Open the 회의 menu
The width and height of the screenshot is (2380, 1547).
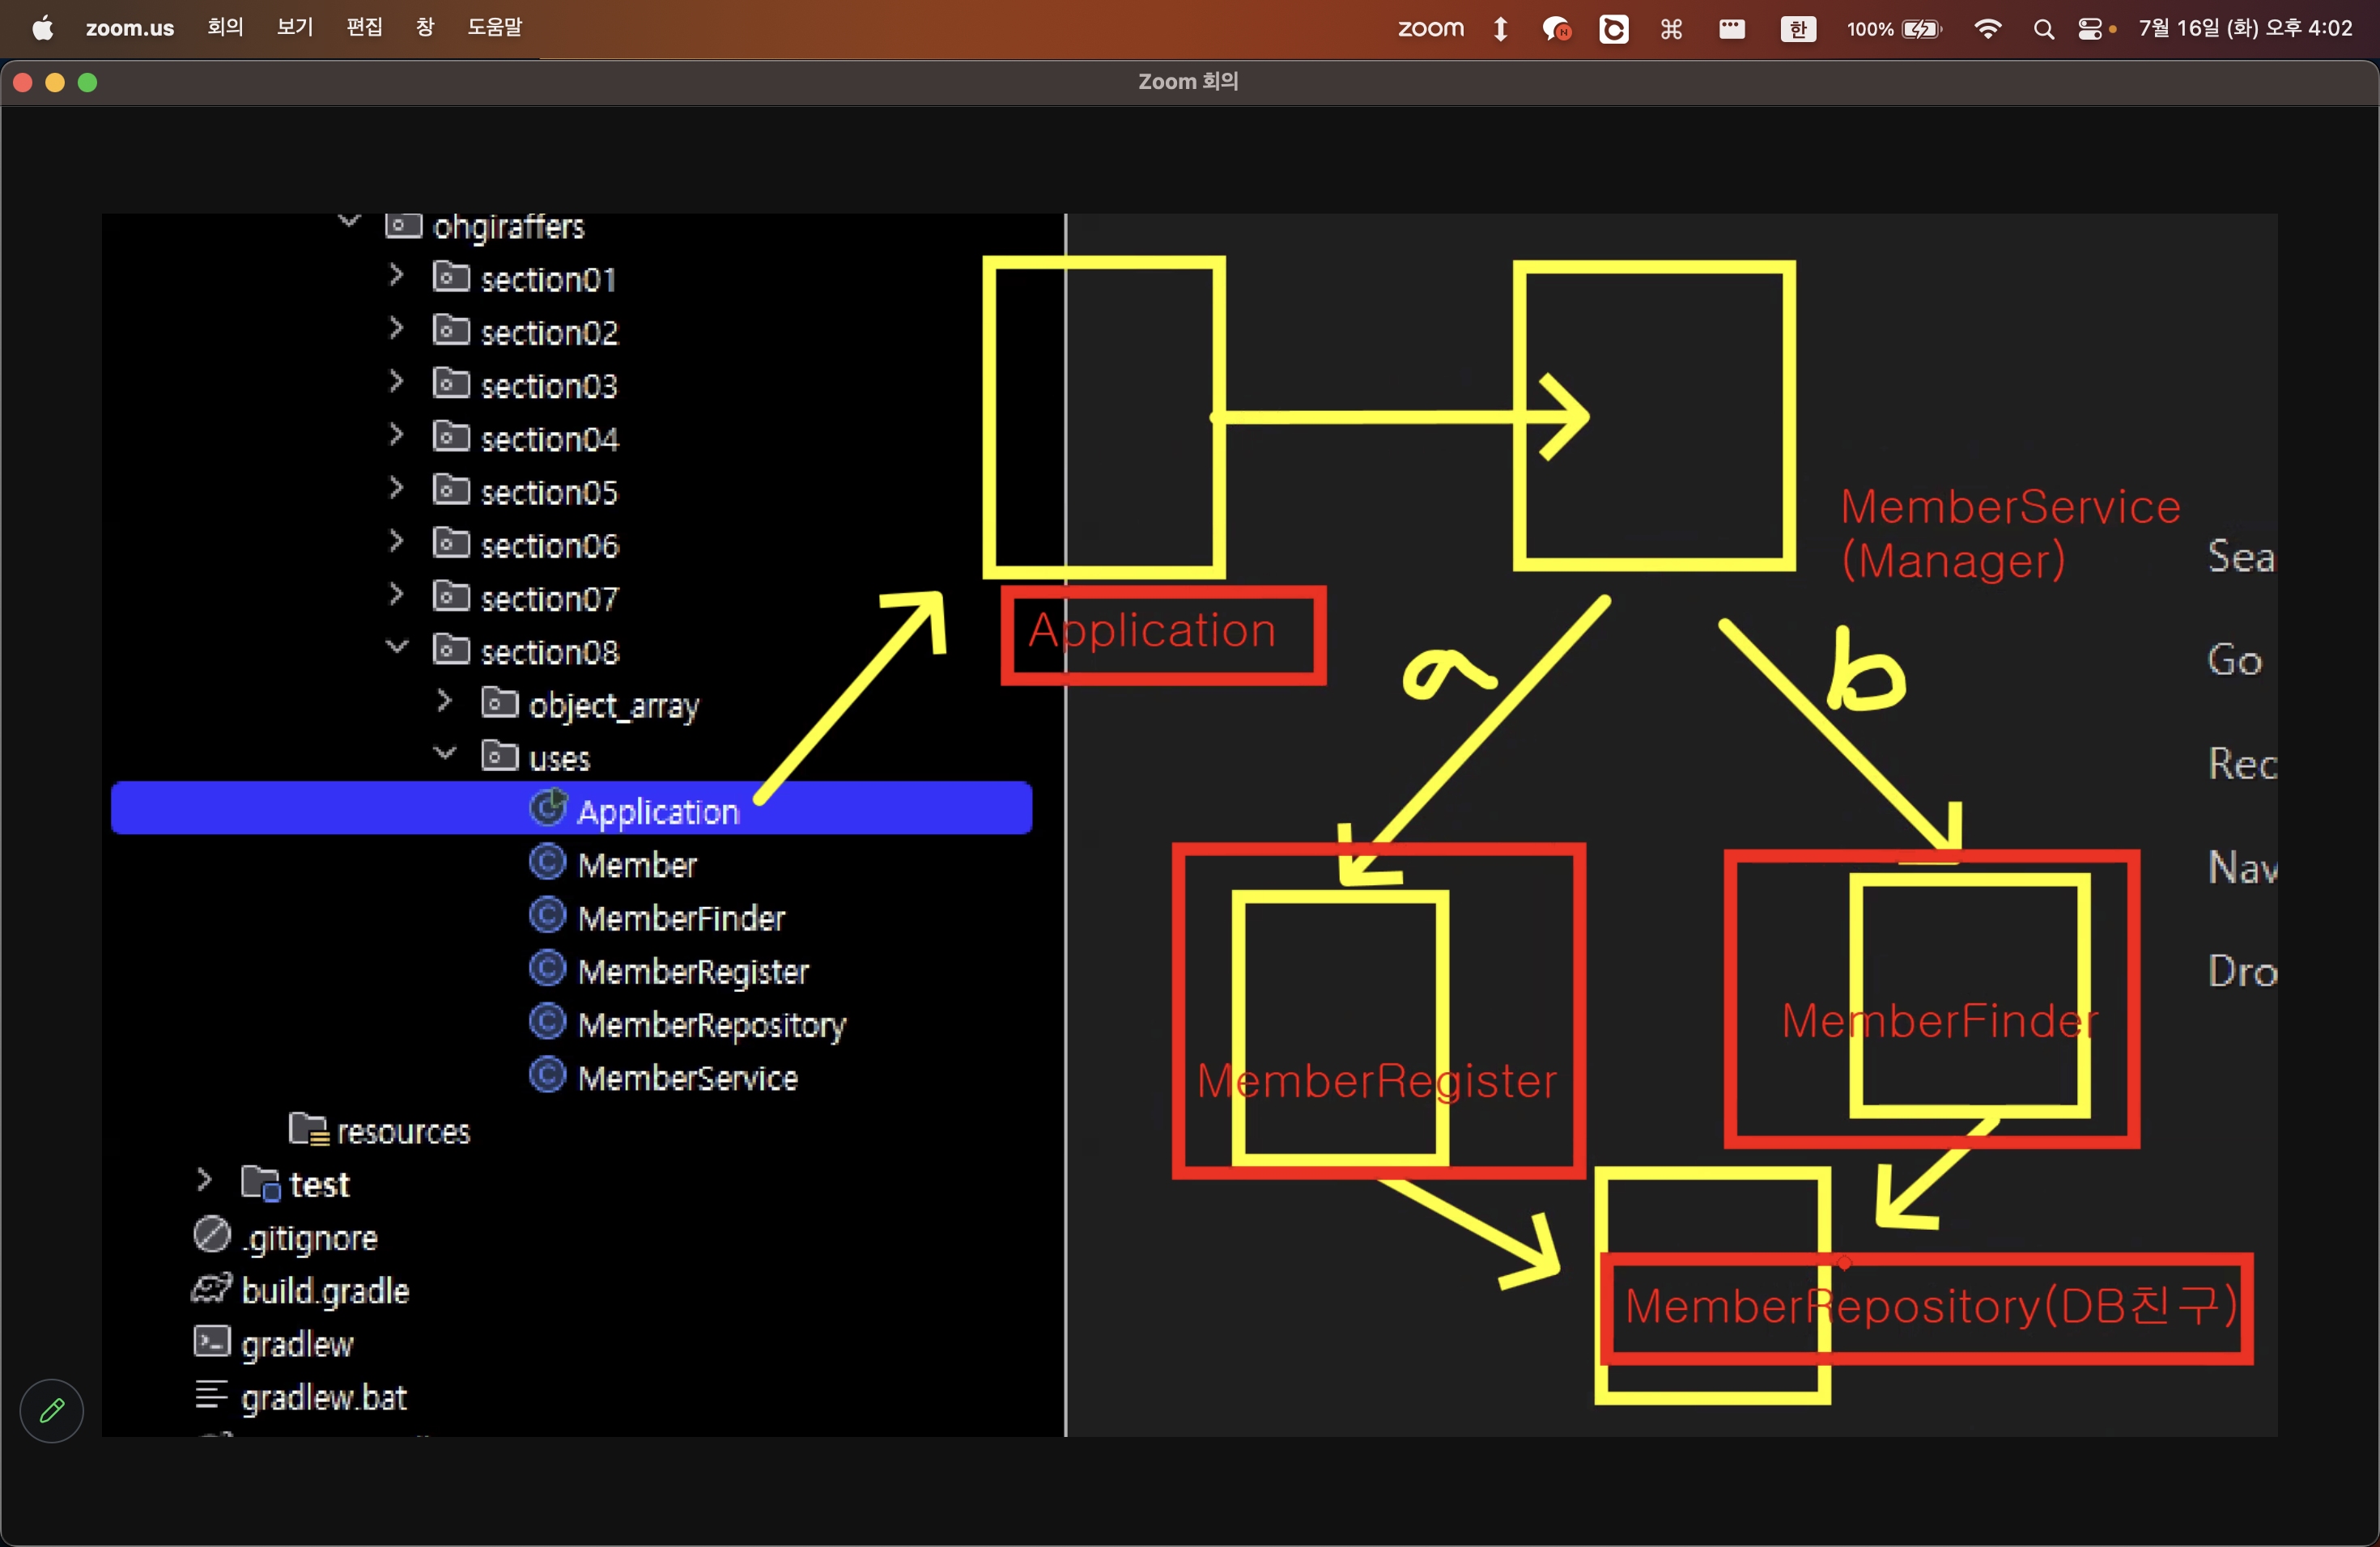click(x=225, y=28)
